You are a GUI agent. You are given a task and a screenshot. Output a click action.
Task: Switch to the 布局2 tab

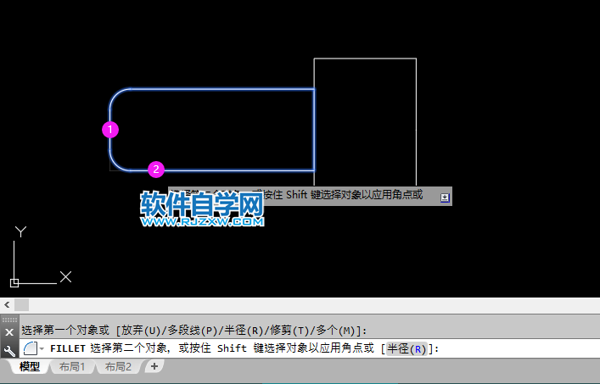coord(118,367)
